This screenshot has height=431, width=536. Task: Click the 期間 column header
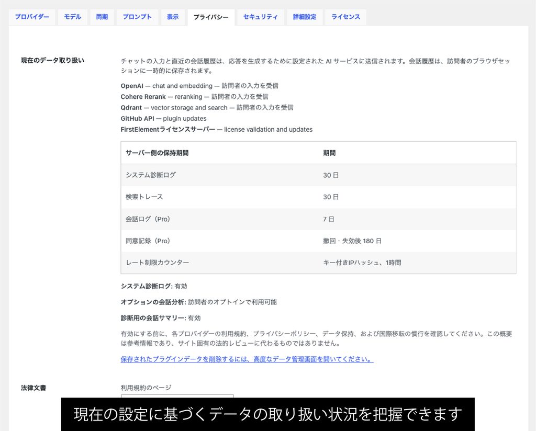tap(329, 153)
